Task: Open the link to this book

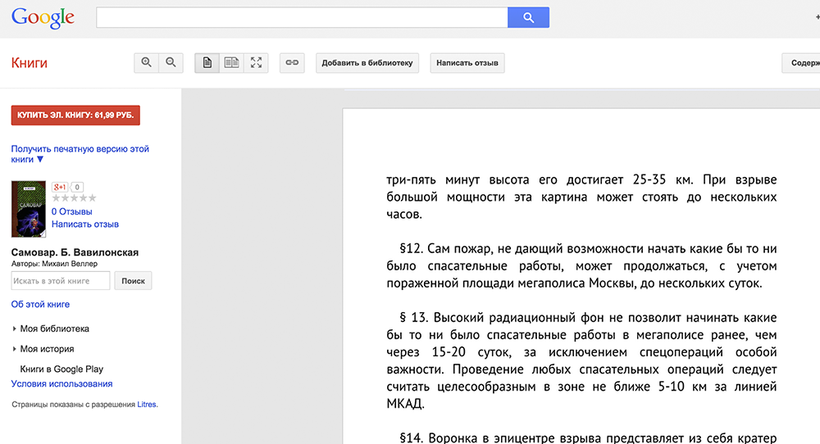Action: (291, 62)
